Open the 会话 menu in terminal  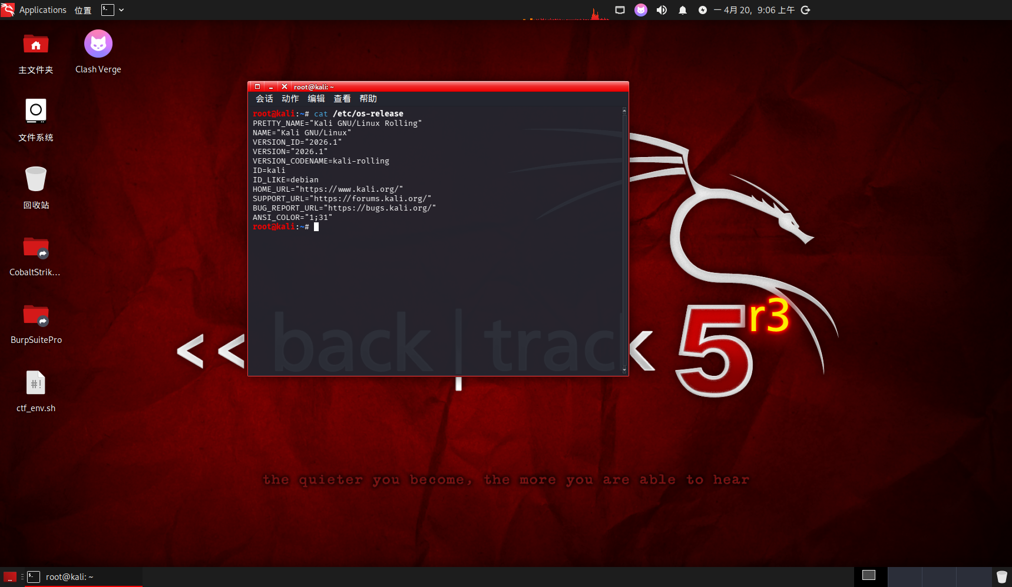[264, 99]
